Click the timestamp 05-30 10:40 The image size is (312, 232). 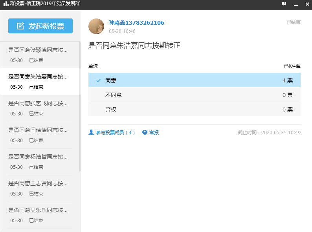coord(122,31)
